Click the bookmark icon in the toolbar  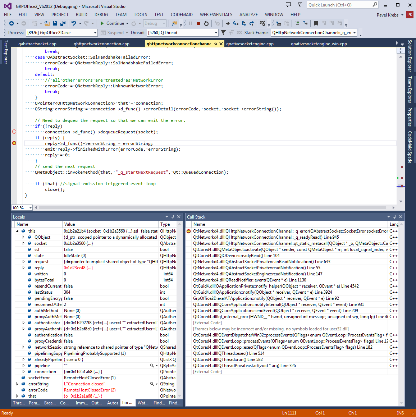(x=316, y=23)
